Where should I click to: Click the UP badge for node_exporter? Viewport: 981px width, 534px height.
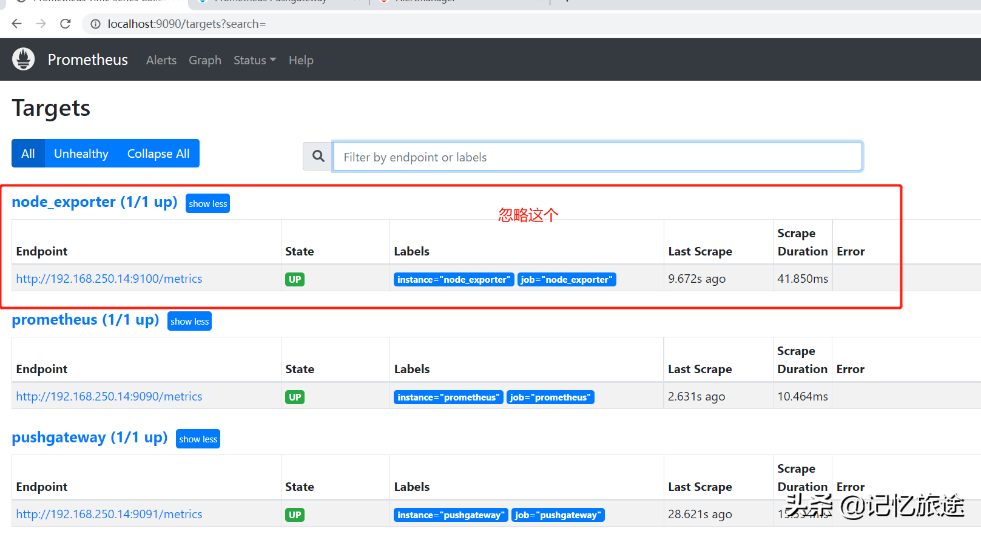pyautogui.click(x=295, y=279)
